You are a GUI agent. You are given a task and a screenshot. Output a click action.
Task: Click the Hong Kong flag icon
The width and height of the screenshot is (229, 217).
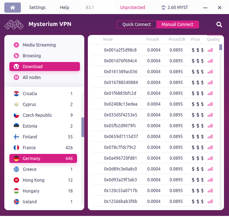pyautogui.click(x=16, y=180)
